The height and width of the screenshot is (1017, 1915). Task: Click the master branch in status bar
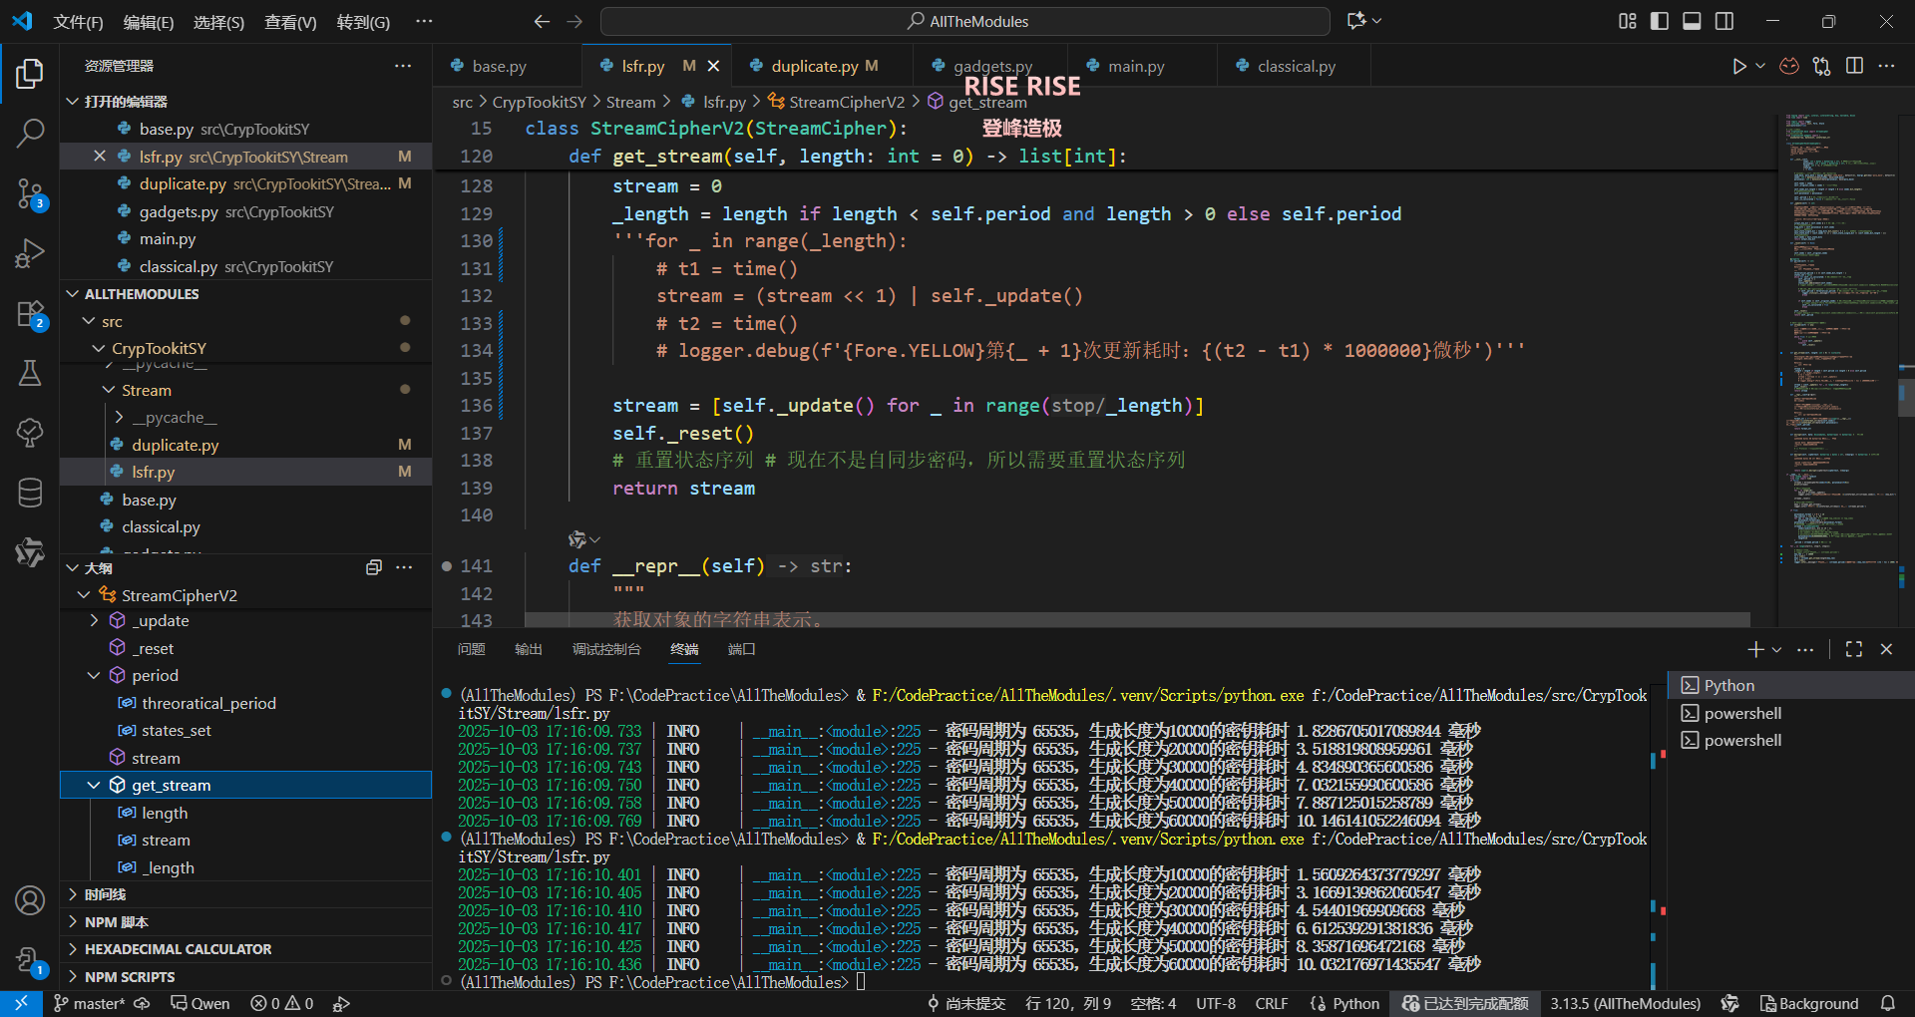tap(90, 1003)
